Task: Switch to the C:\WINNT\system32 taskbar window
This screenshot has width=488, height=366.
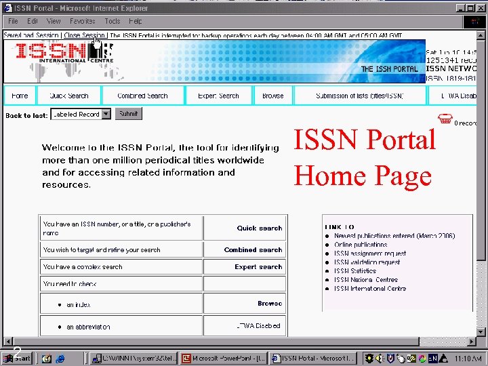Action: click(x=134, y=359)
